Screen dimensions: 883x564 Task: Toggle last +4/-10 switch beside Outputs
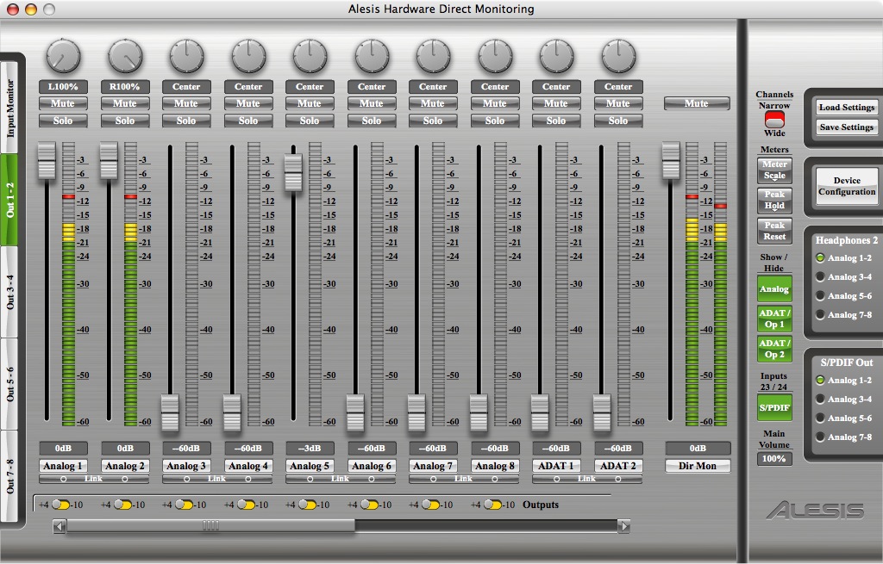(492, 505)
